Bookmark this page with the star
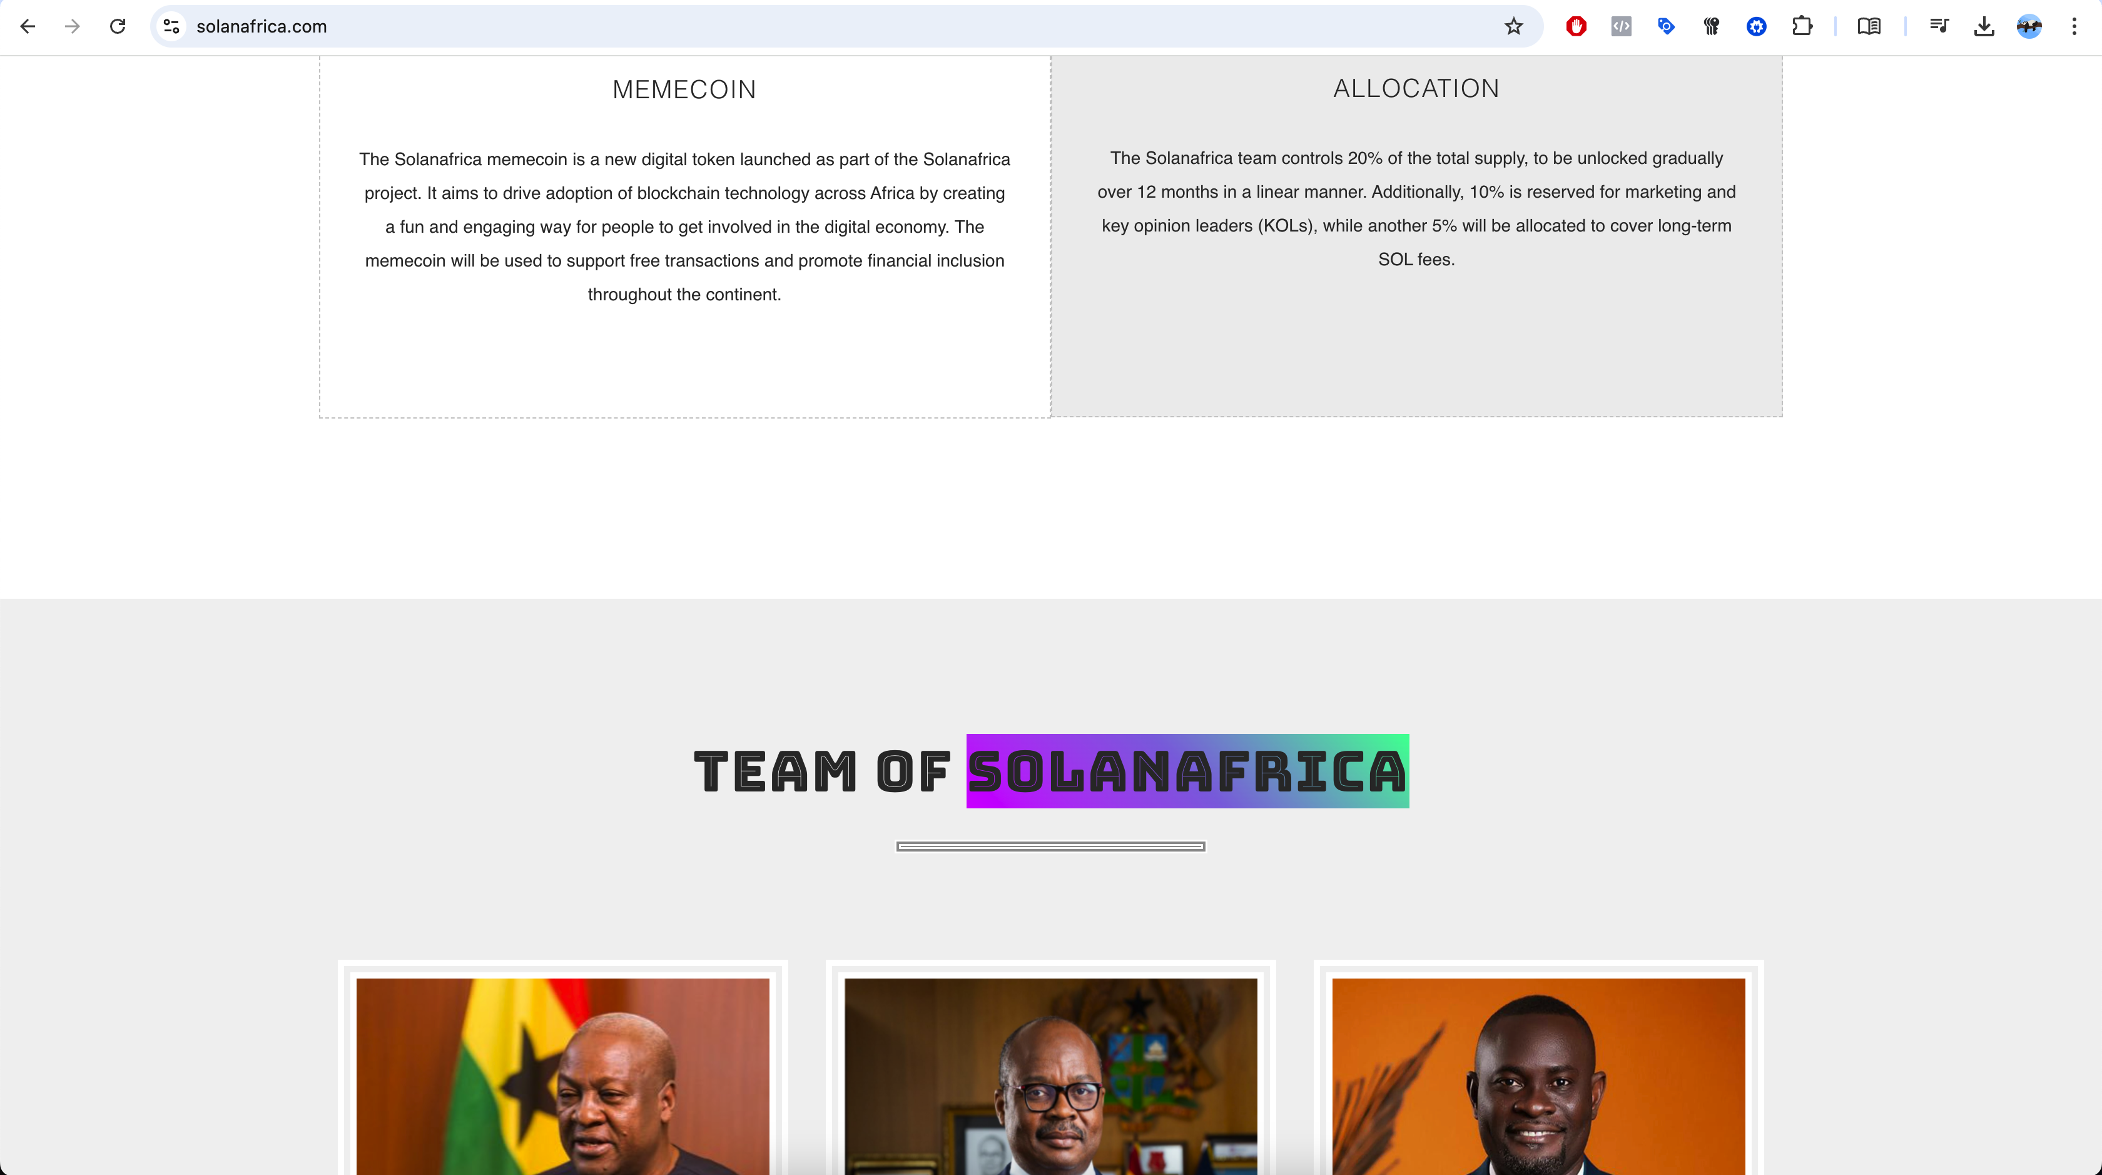The height and width of the screenshot is (1175, 2102). [x=1514, y=26]
